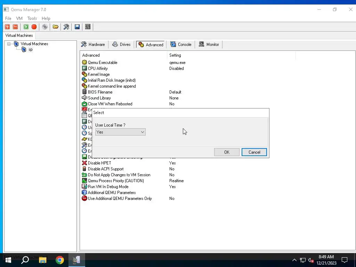Click the Yes value for Disable HPET

point(172,163)
